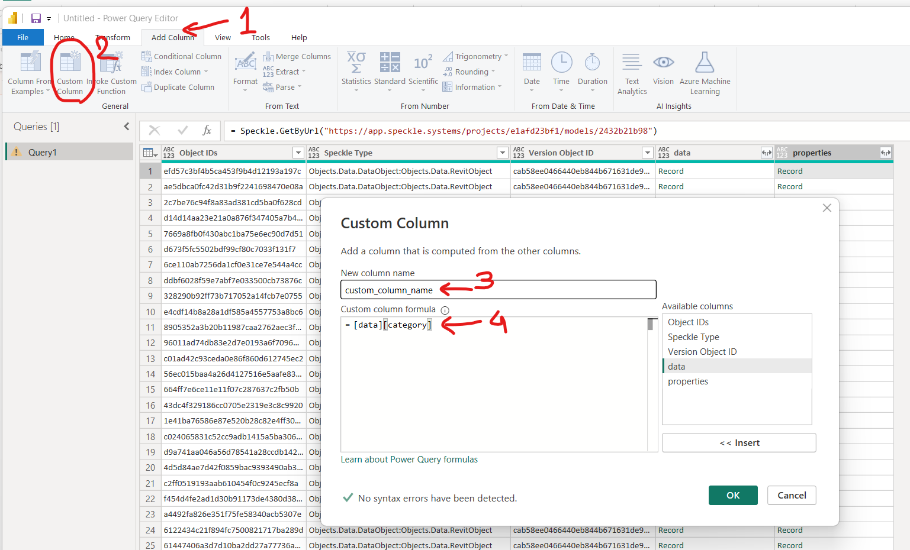Switch to the View tab
Screen dimensions: 910x550
click(x=223, y=37)
